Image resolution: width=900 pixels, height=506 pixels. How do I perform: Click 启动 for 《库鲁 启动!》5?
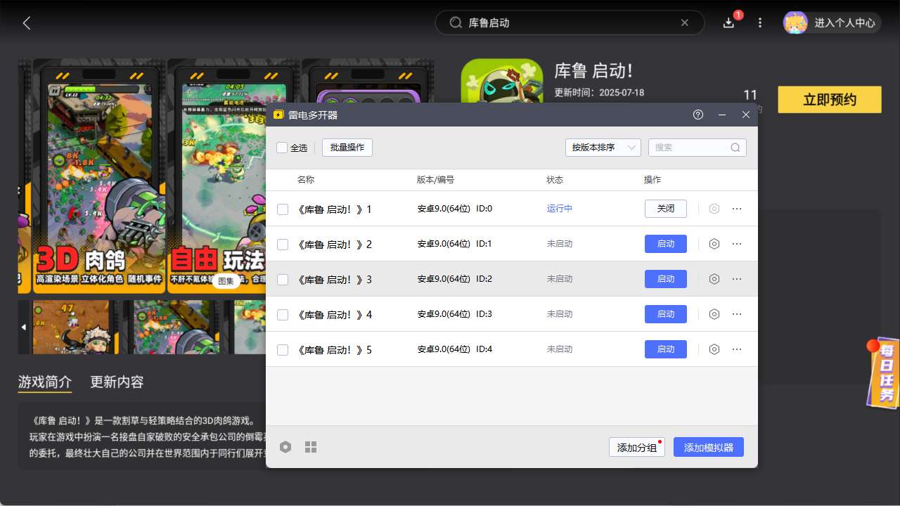(666, 349)
